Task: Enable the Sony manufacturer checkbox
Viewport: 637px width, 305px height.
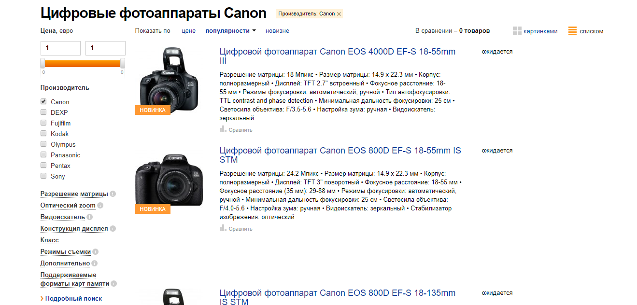Action: (43, 176)
